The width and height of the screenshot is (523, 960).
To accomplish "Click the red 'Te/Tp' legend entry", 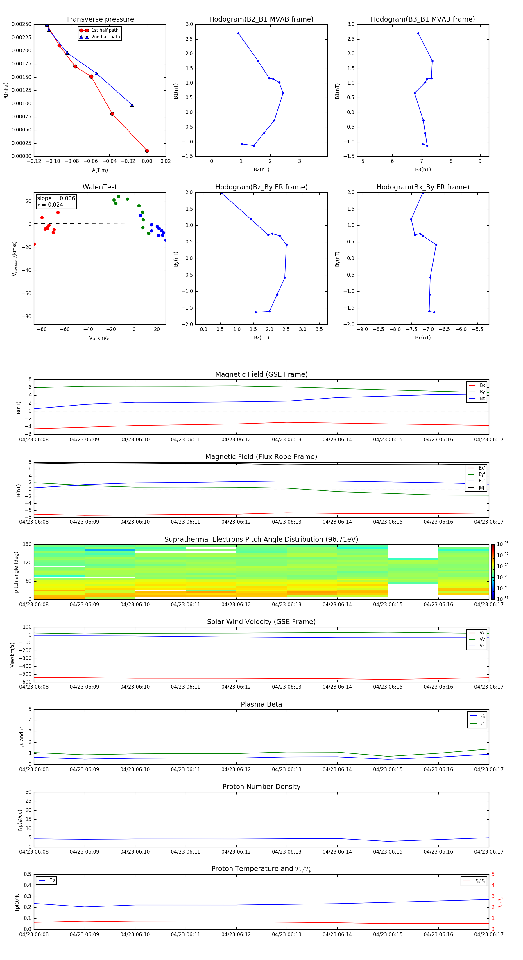I will tap(474, 881).
